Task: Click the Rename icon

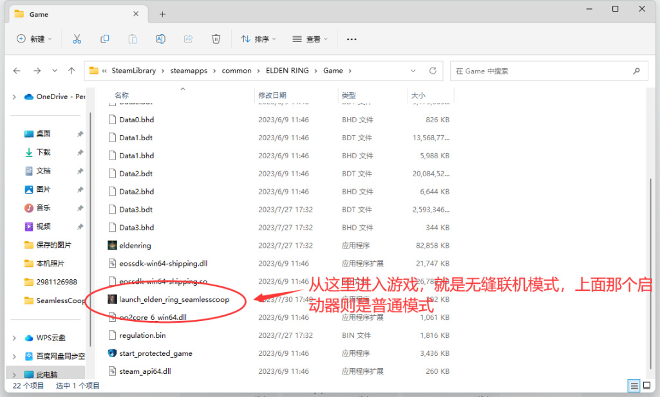Action: click(x=160, y=39)
